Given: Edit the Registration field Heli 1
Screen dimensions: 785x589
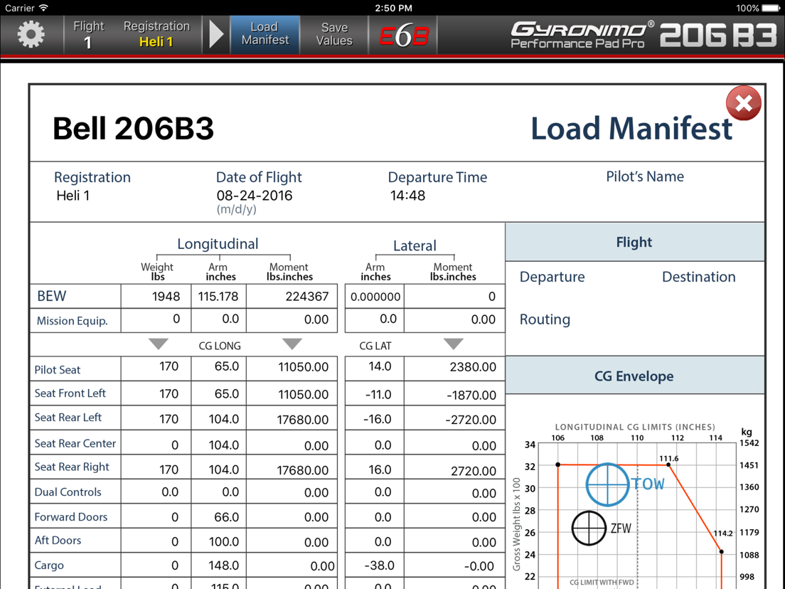Looking at the screenshot, I should (x=73, y=196).
